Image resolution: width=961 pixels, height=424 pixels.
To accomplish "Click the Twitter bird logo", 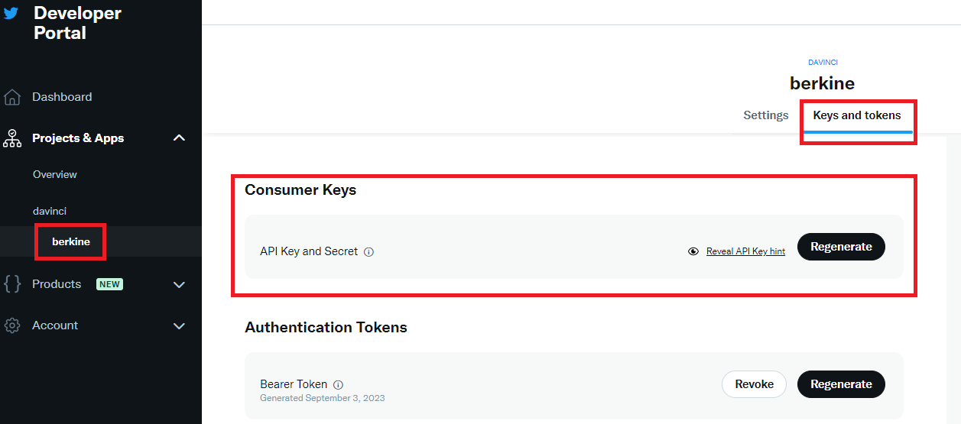I will [11, 13].
